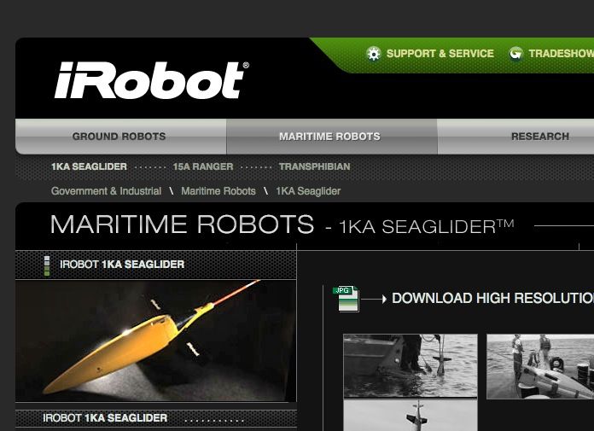
Task: Go to the Government & Industrial breadcrumb
Action: tap(106, 191)
